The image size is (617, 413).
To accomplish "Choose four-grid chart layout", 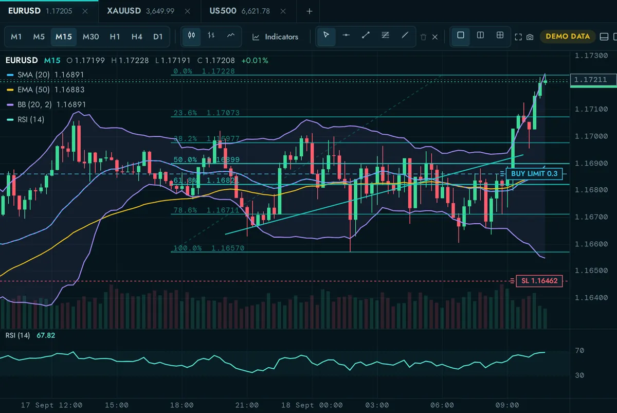I will 500,36.
